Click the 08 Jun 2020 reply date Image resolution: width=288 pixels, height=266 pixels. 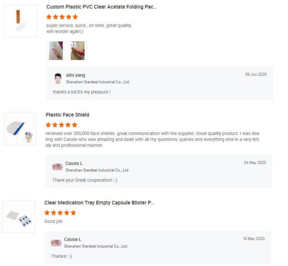(256, 74)
